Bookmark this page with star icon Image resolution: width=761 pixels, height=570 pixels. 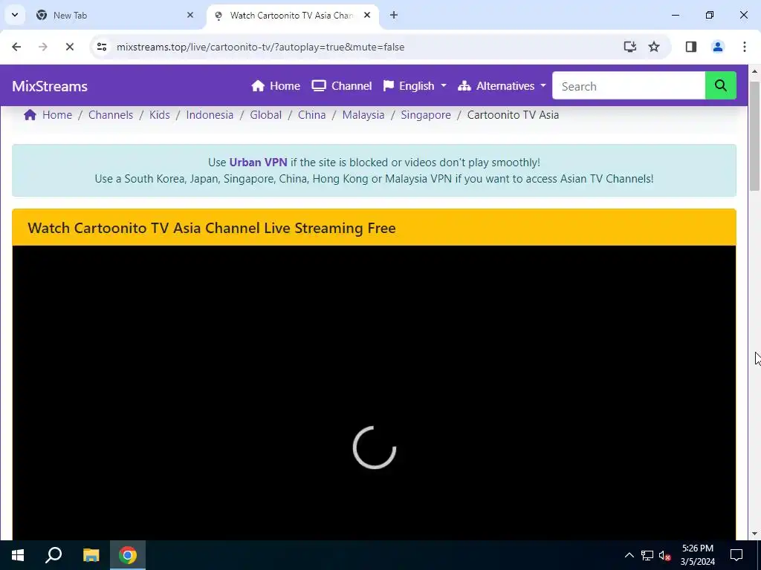654,47
